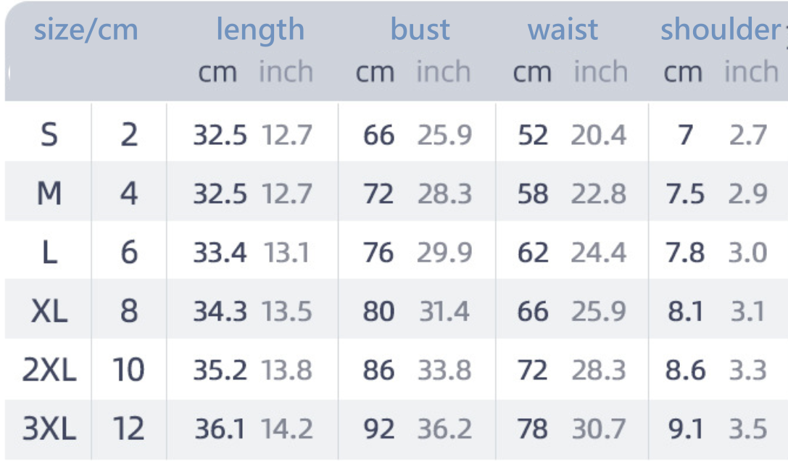This screenshot has width=788, height=461.
Task: Click the 36.1 length value
Action: point(220,429)
